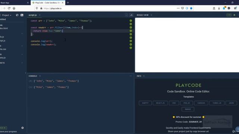
Task: Click the forward navigation arrow
Action: (x=4, y=8)
